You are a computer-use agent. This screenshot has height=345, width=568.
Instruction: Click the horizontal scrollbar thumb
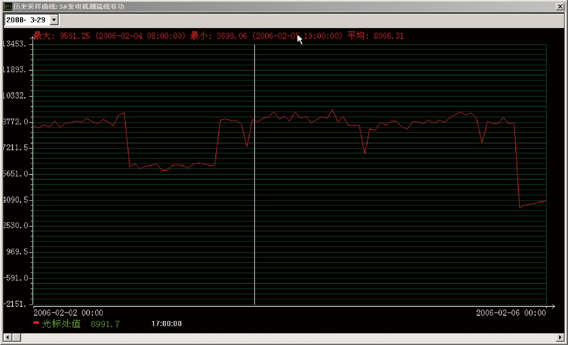[16, 337]
